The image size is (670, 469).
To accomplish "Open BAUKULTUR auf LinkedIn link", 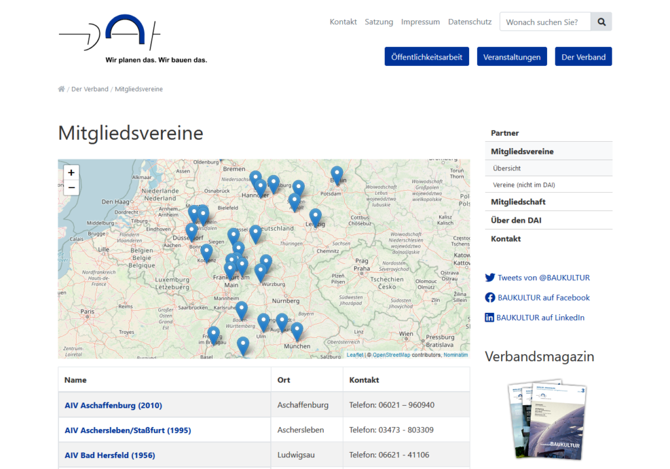I will pos(540,317).
